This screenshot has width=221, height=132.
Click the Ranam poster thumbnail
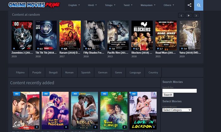coord(70,35)
